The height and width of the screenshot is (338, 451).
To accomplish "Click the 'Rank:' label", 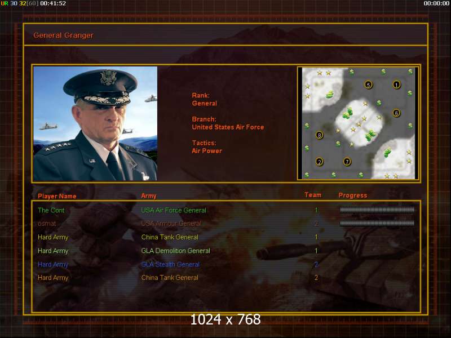I will click(x=201, y=95).
